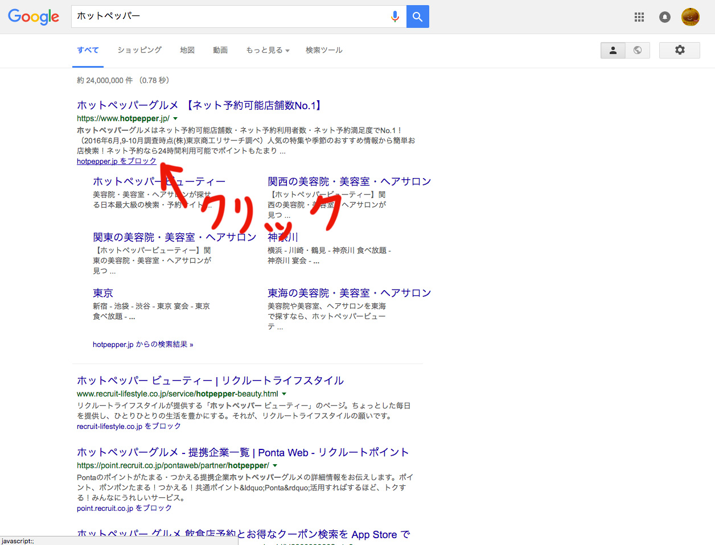715x545 pixels.
Task: Click the hotpepper.jp をブロック link
Action: 117,162
